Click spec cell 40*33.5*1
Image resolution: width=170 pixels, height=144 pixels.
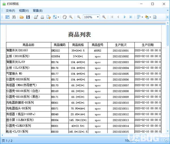pyautogui.click(x=78, y=126)
